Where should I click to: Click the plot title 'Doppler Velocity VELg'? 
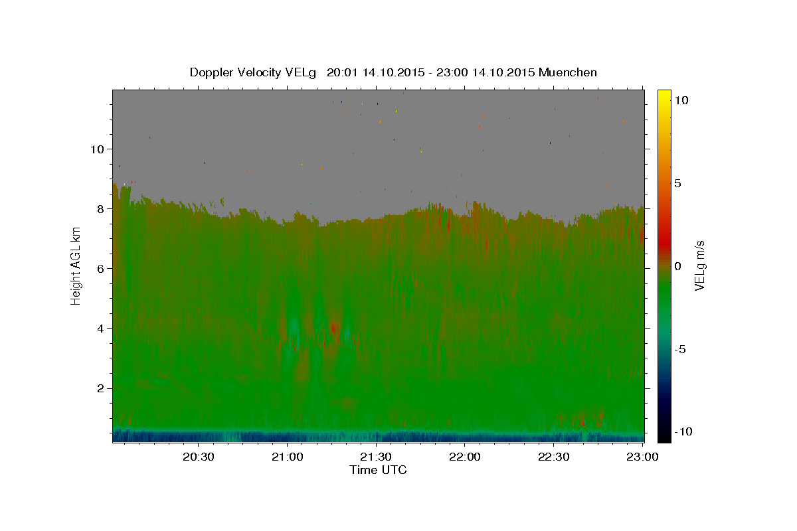click(254, 72)
